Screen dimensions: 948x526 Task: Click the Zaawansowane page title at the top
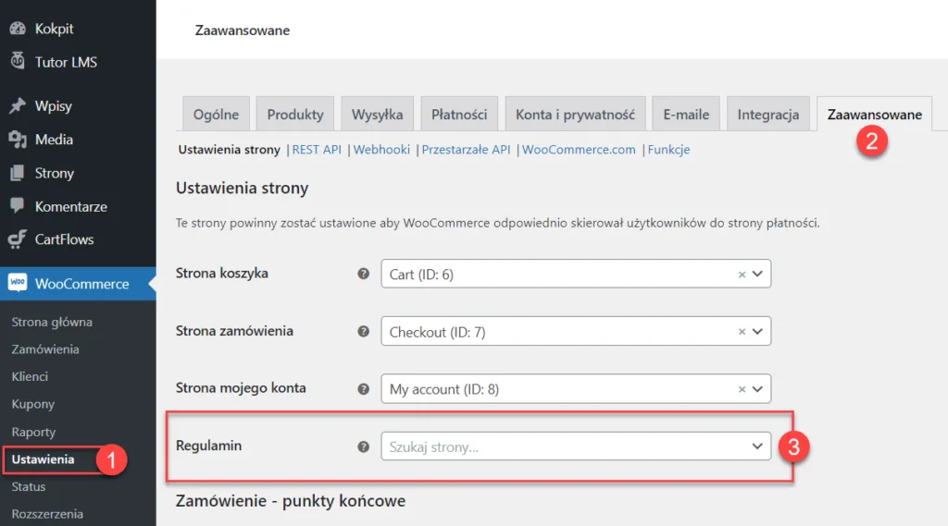click(243, 31)
